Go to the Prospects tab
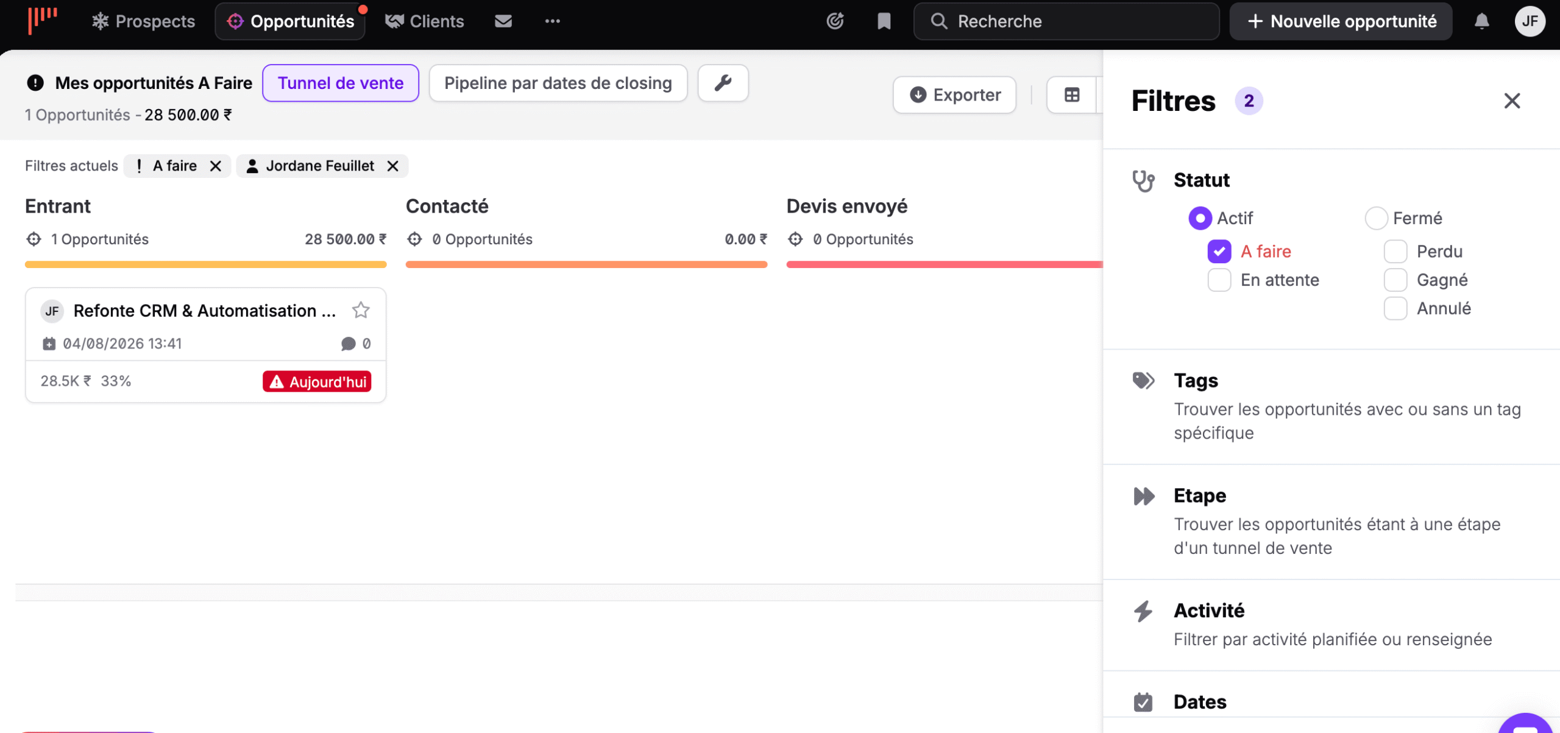 coord(143,21)
